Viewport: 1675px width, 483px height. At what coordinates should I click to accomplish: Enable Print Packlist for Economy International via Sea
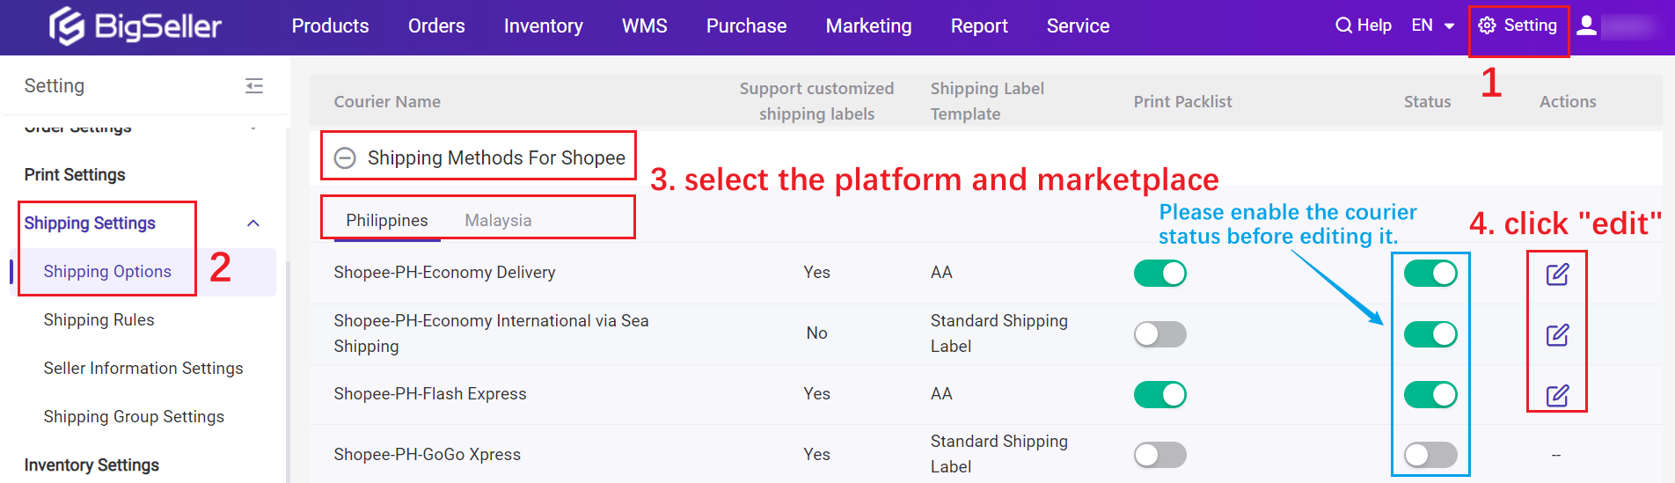tap(1160, 334)
